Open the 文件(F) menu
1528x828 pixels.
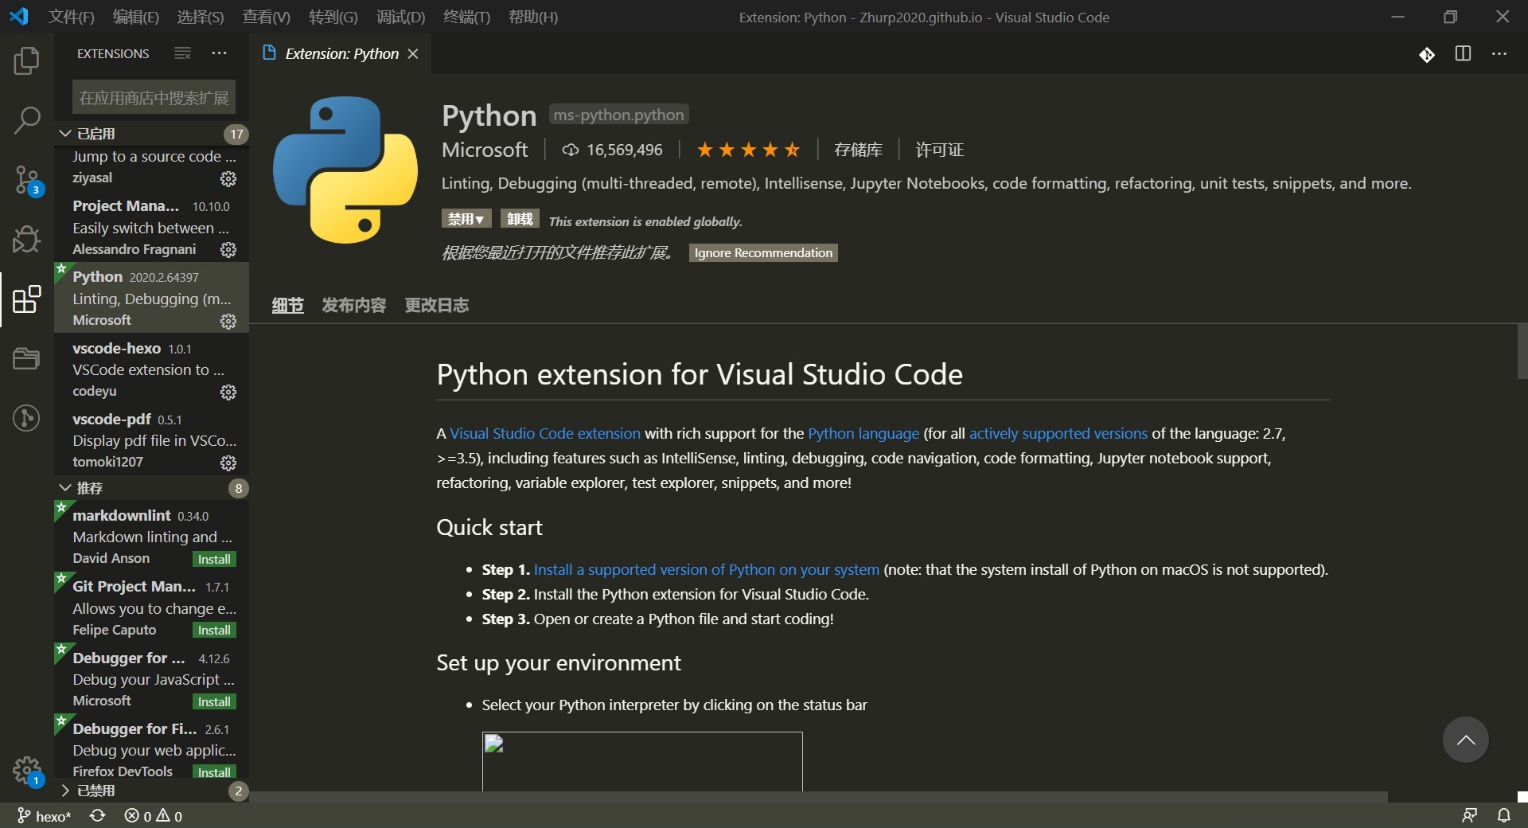tap(72, 17)
